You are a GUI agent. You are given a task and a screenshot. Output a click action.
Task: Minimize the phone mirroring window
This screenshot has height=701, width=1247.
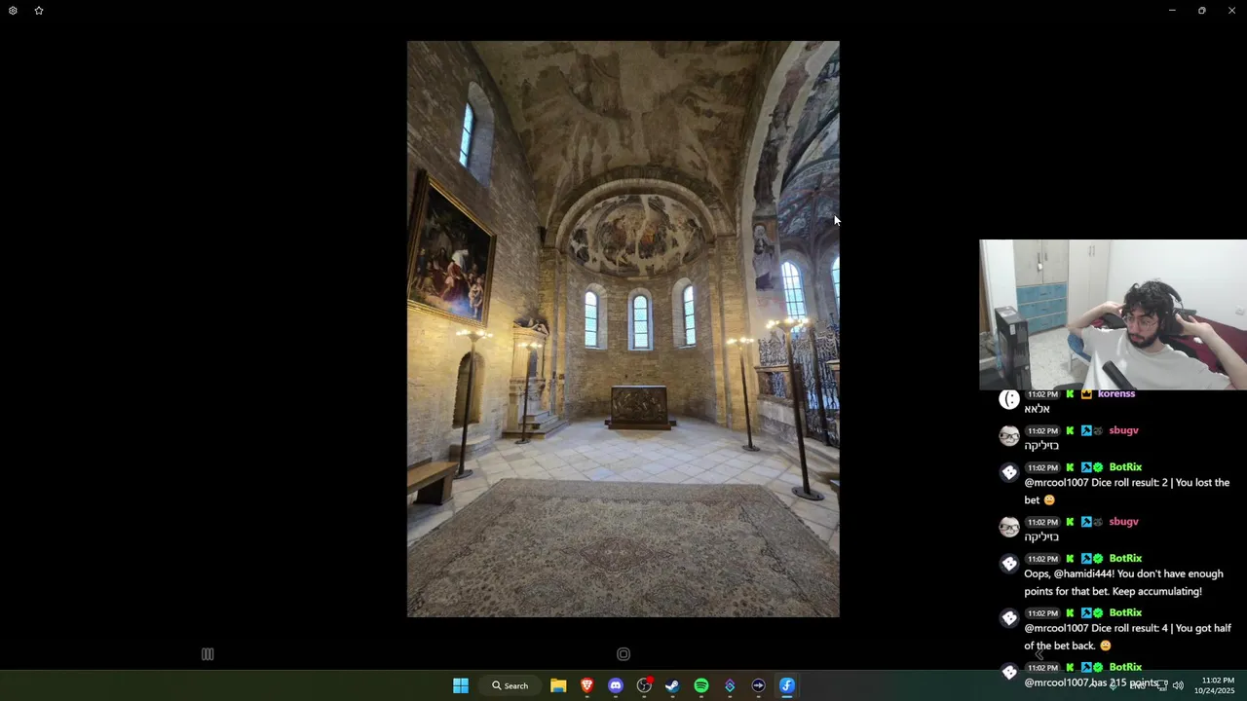(x=1172, y=11)
